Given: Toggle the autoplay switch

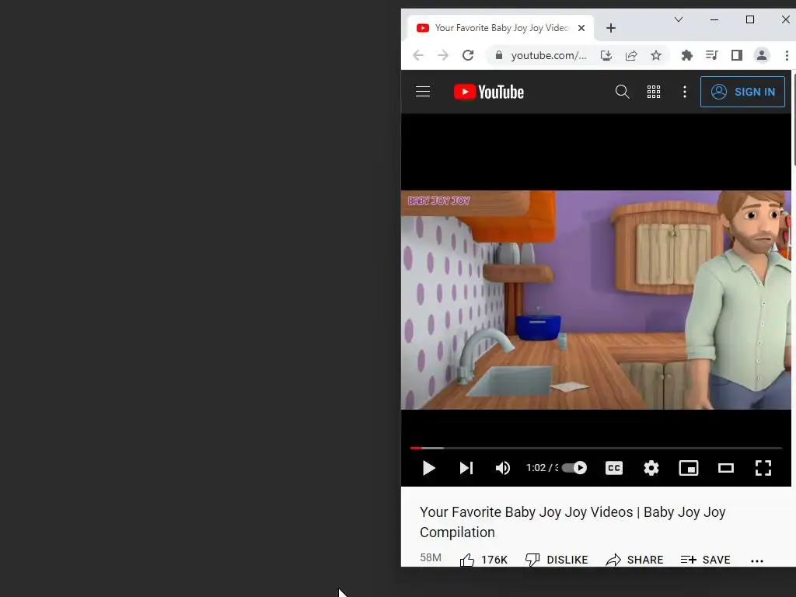Looking at the screenshot, I should 574,468.
